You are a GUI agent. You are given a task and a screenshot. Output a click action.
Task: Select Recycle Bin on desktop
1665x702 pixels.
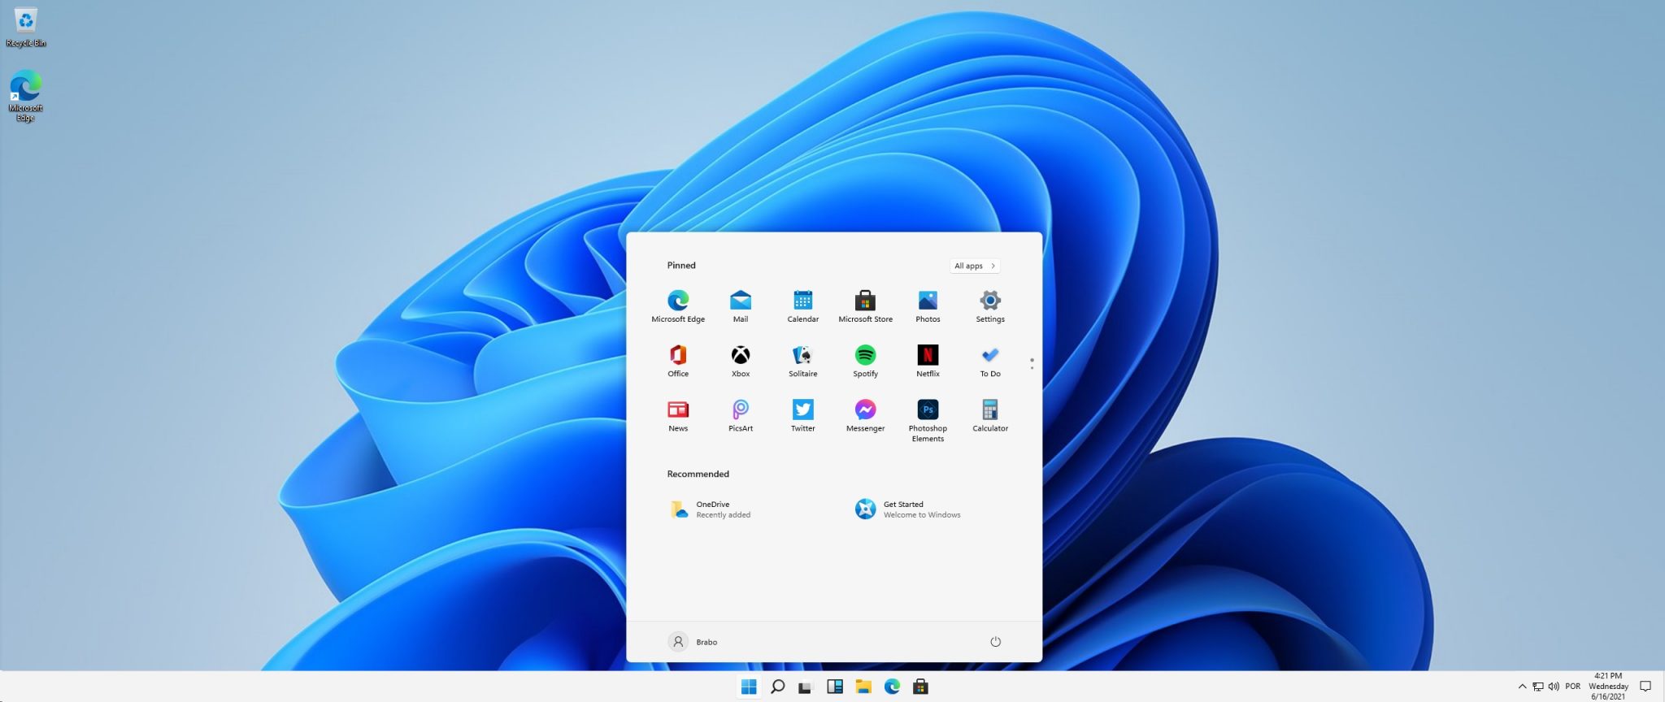[x=26, y=27]
